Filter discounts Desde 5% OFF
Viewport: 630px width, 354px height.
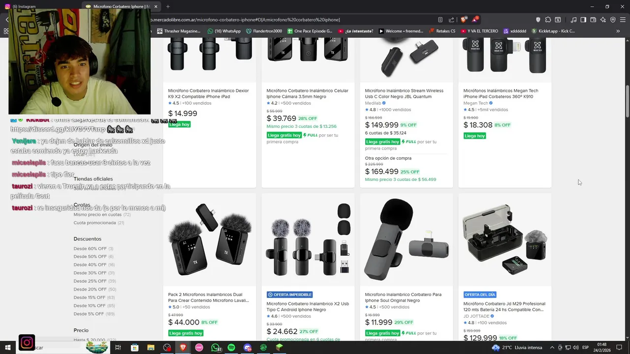tap(94, 314)
